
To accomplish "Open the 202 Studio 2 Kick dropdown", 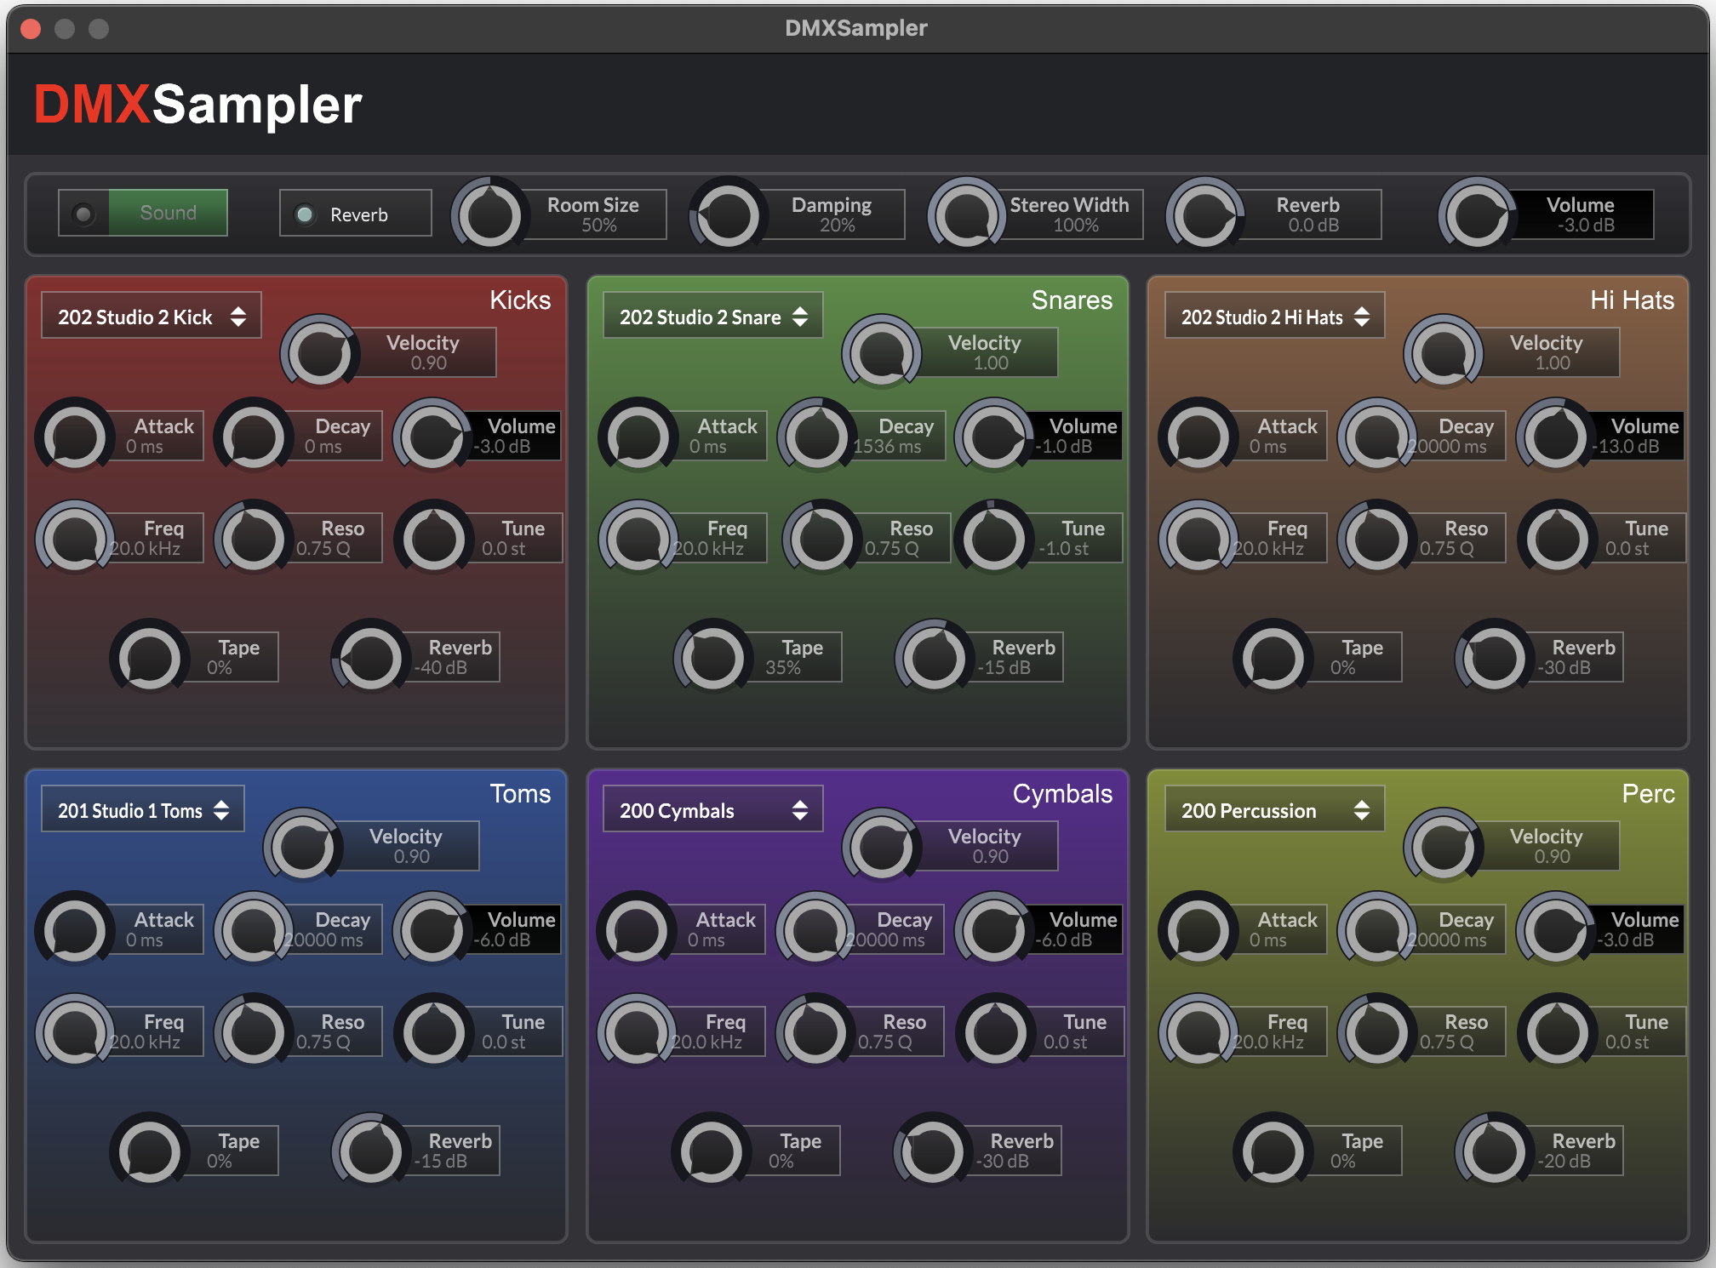I will pyautogui.click(x=152, y=316).
